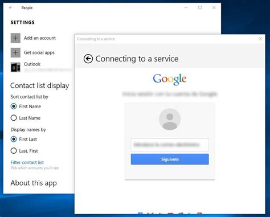Viewport: 270px width, 217px height.
Task: Click the People title text
Action: 27,8
